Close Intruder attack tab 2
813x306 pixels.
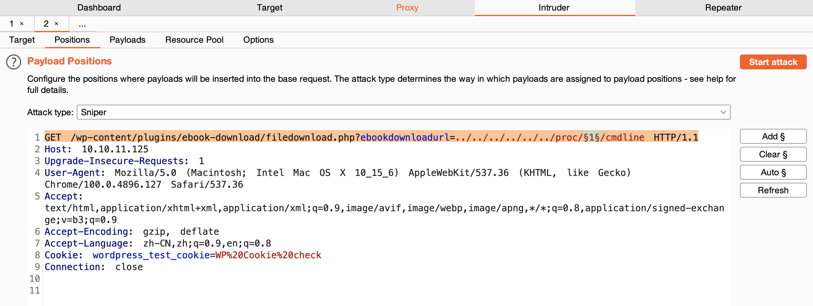coord(56,24)
